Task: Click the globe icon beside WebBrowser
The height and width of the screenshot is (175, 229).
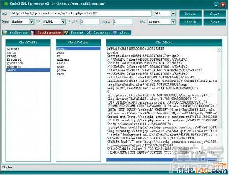Action: [x=5, y=33]
